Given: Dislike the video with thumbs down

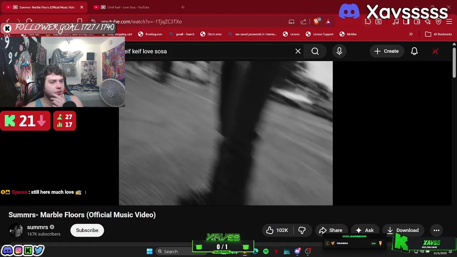Looking at the screenshot, I should 302,230.
